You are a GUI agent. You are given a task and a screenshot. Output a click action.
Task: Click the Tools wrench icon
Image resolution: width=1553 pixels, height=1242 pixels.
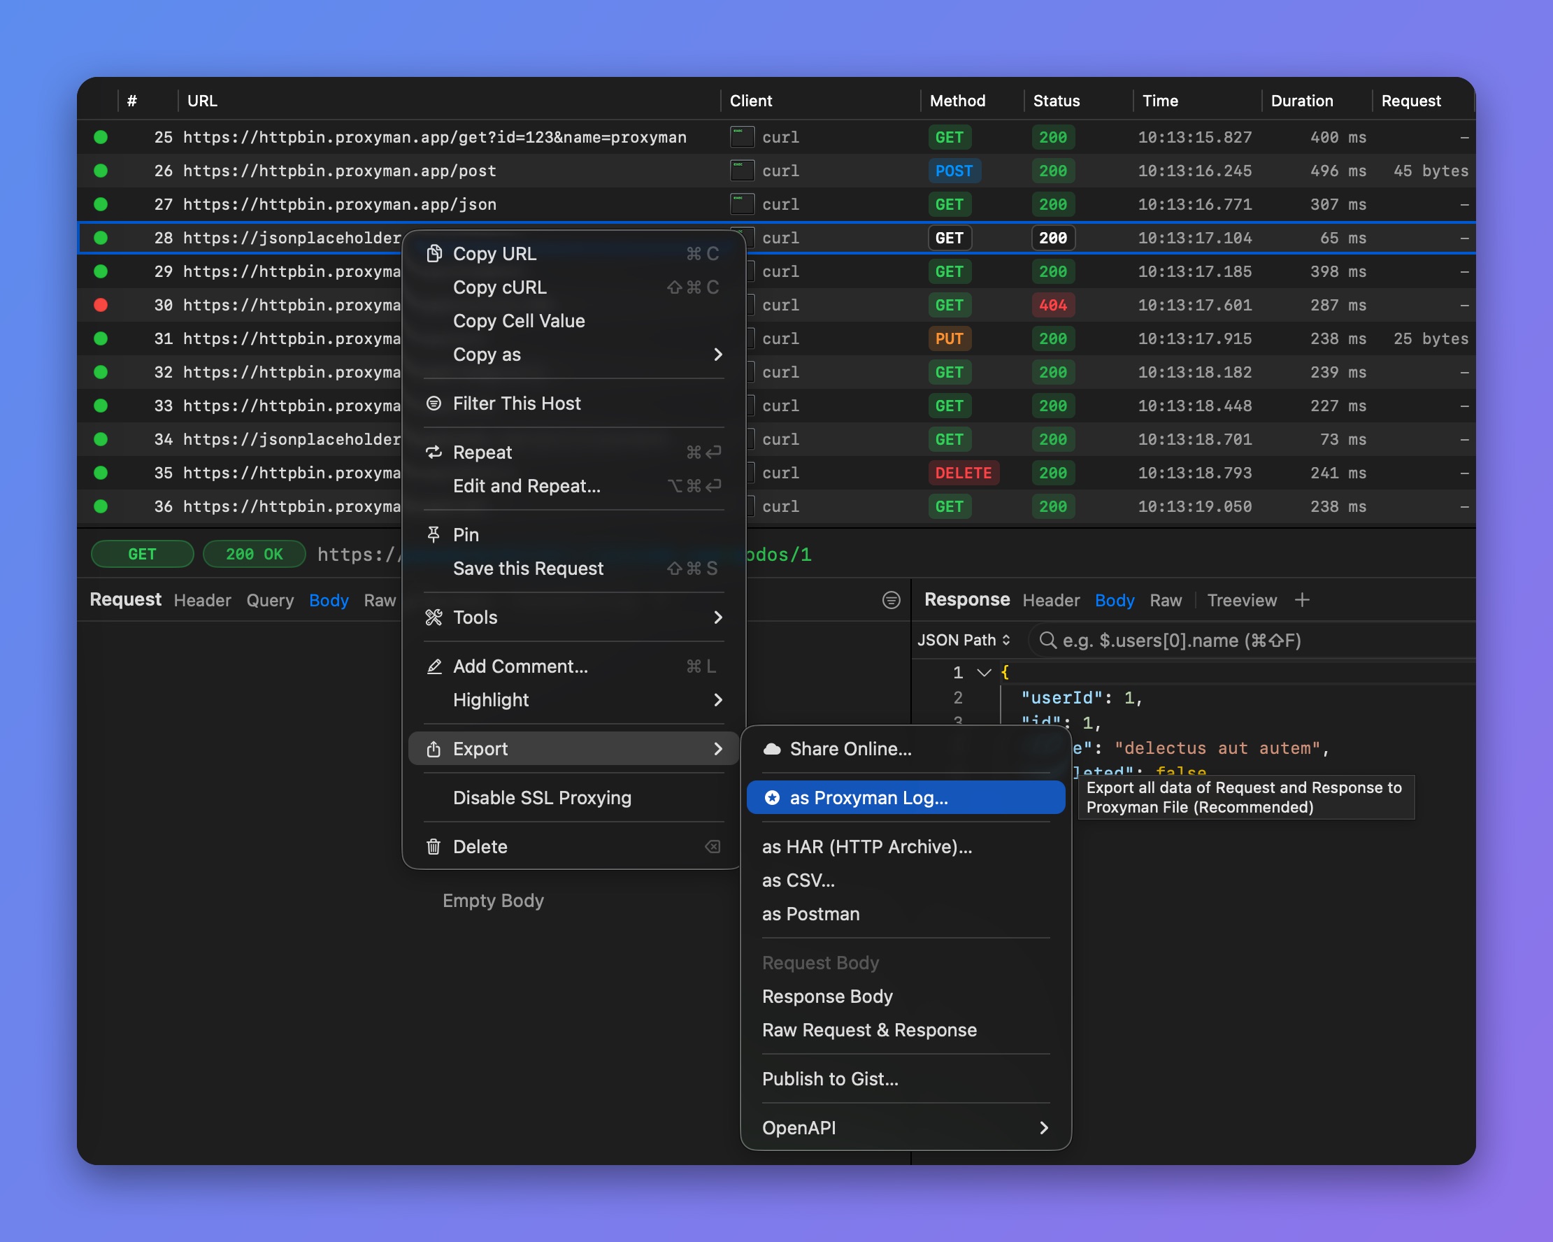click(434, 618)
